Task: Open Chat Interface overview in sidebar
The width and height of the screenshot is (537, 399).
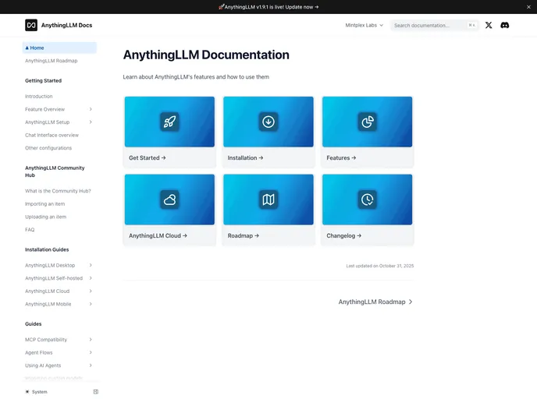Action: [52, 135]
